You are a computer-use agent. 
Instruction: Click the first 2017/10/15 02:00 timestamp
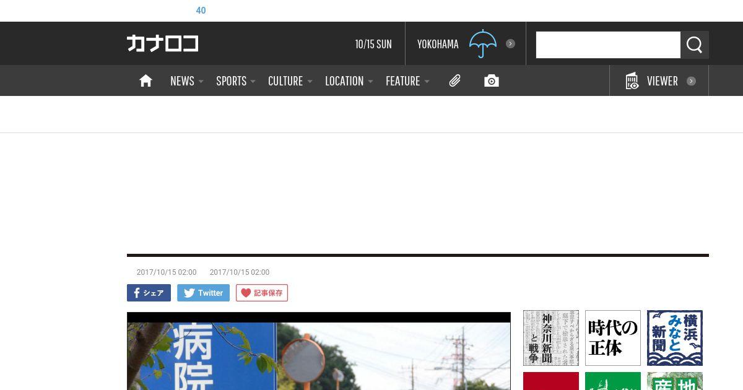pos(167,272)
